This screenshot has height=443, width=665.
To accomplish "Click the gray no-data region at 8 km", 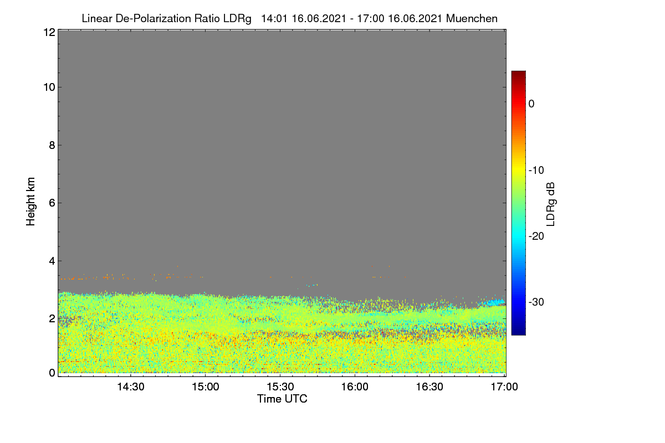I will [282, 145].
